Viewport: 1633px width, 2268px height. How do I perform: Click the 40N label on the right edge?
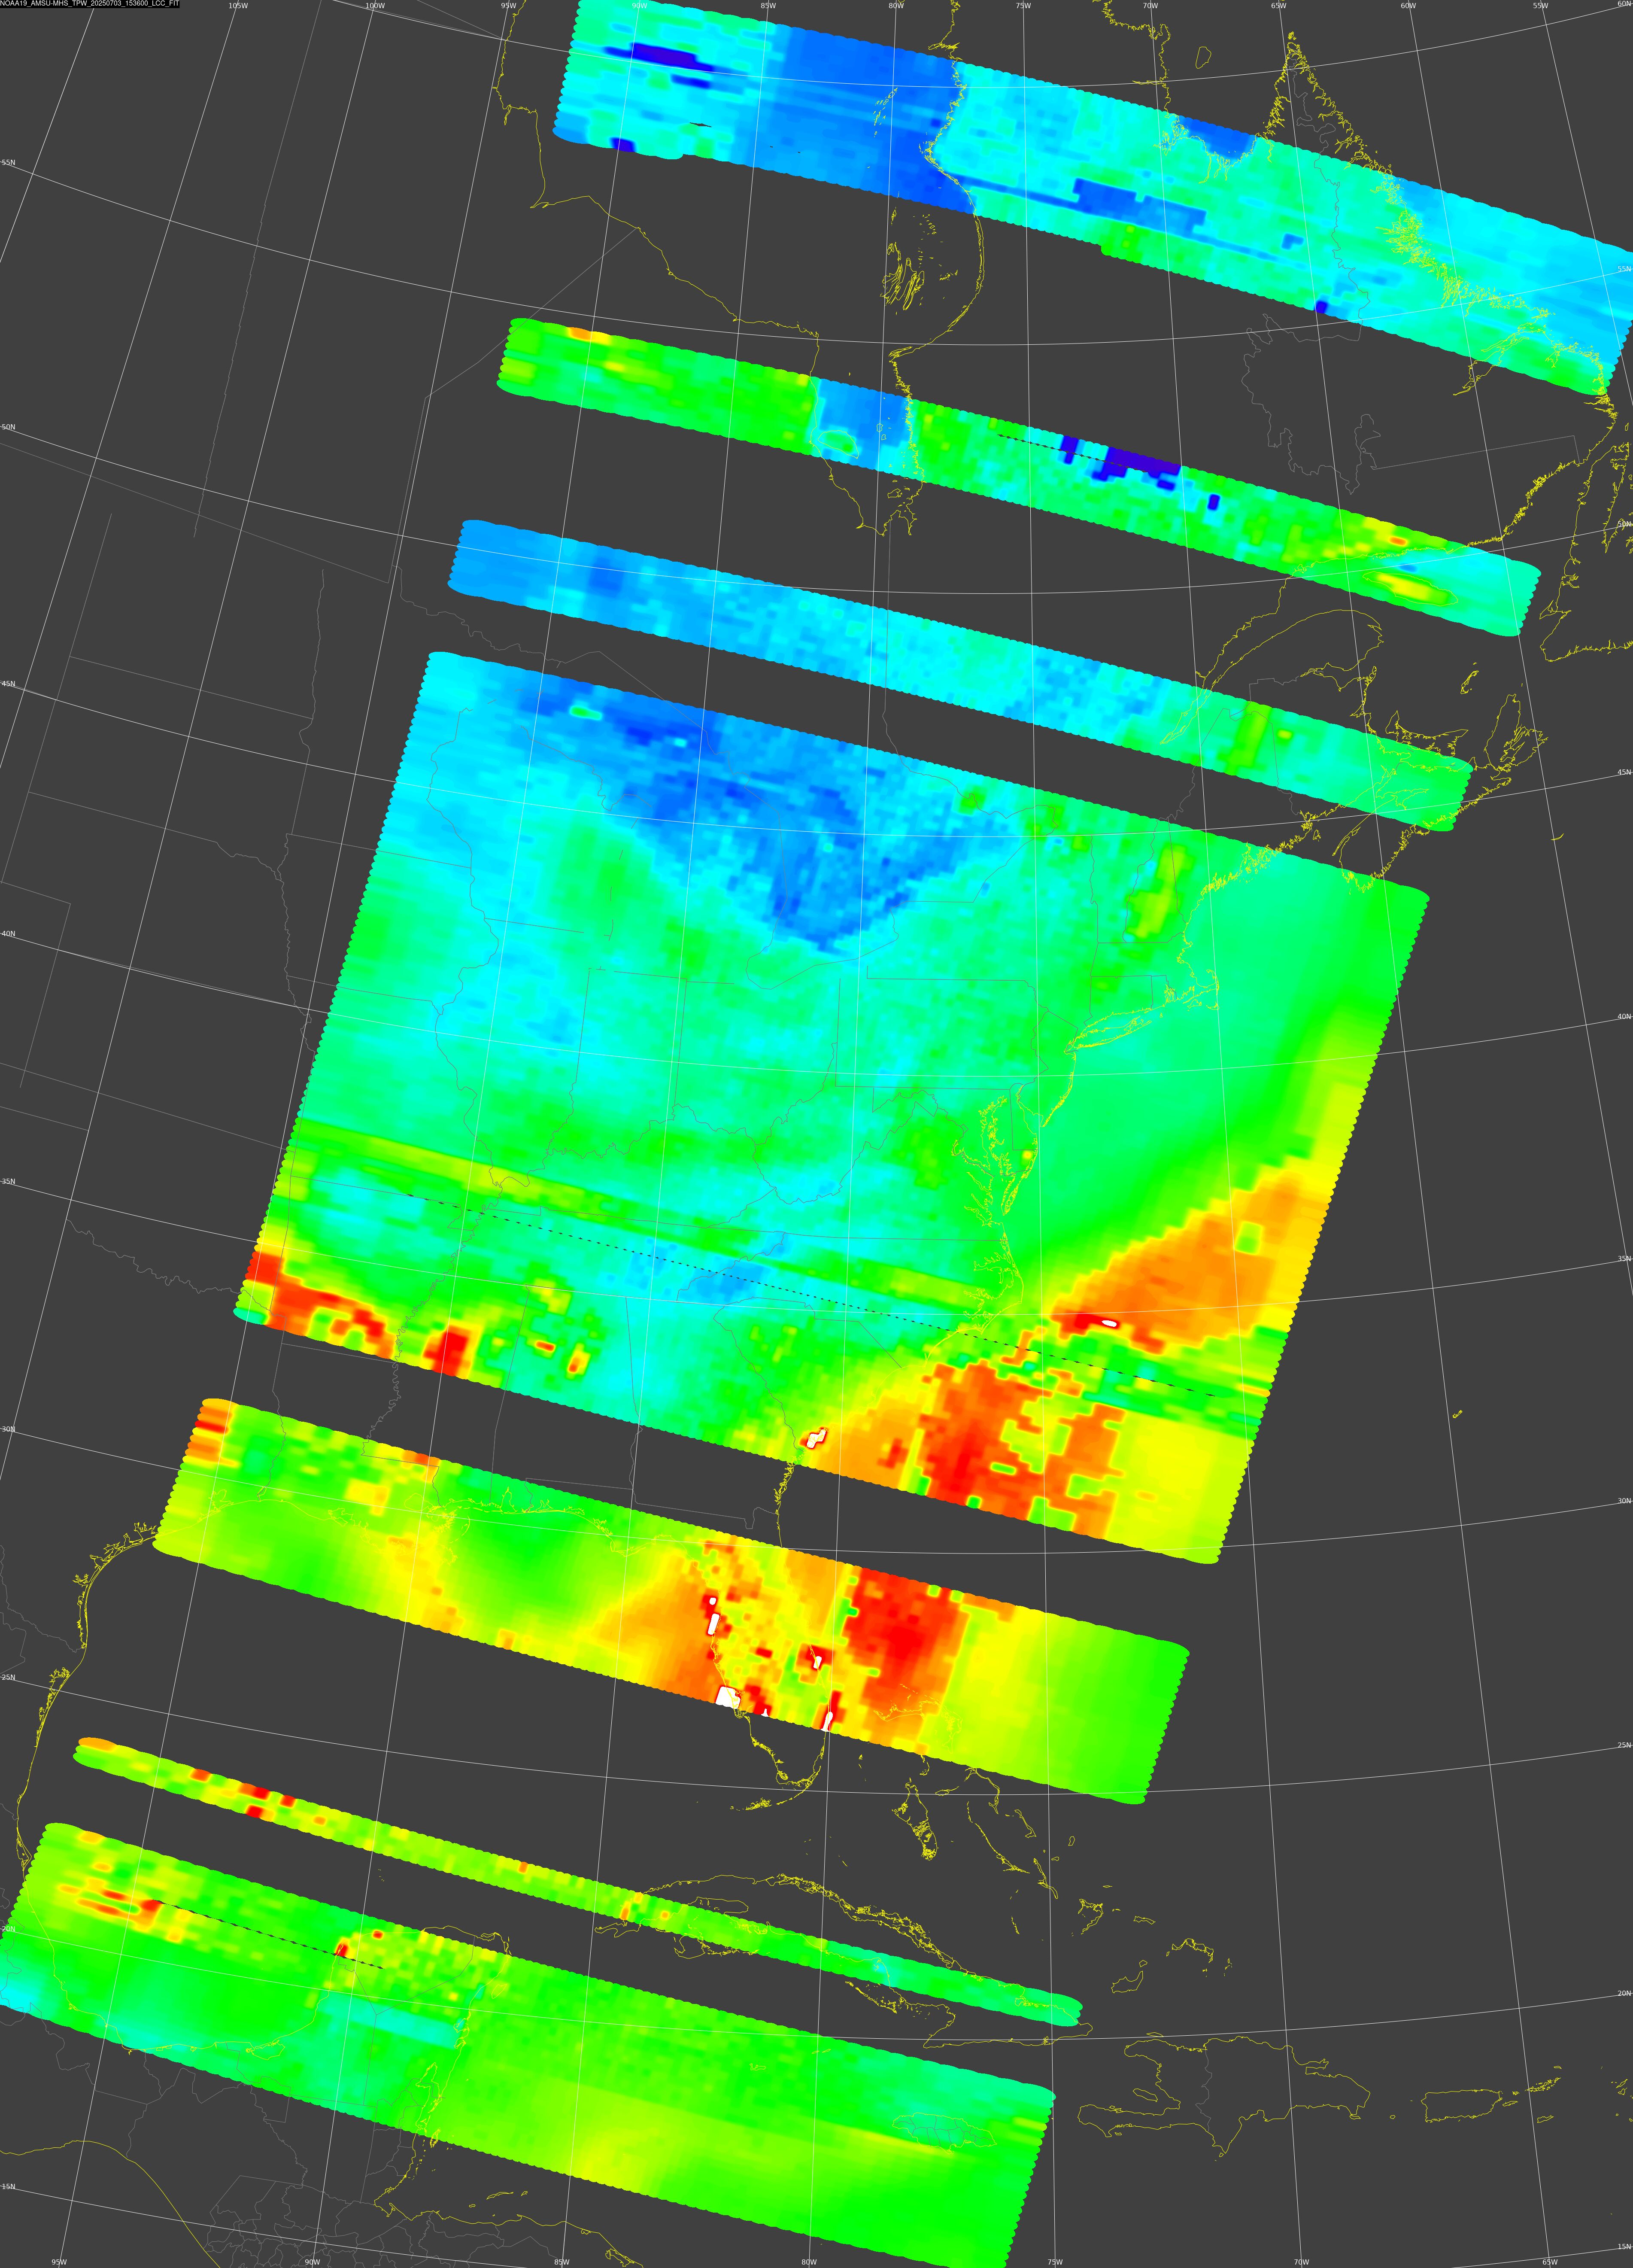click(1624, 1017)
